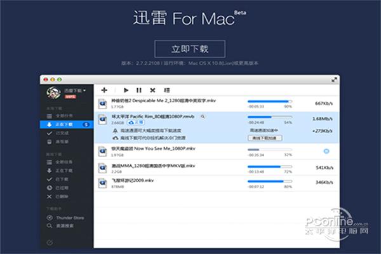The width and height of the screenshot is (381, 254).
Task: Expand the account name dropdown arrow
Action: pyautogui.click(x=84, y=90)
